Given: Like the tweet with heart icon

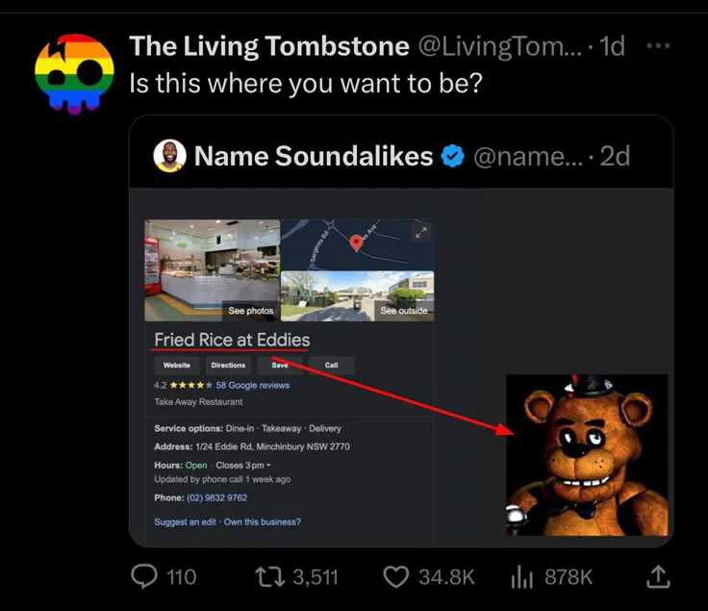Looking at the screenshot, I should (x=396, y=575).
